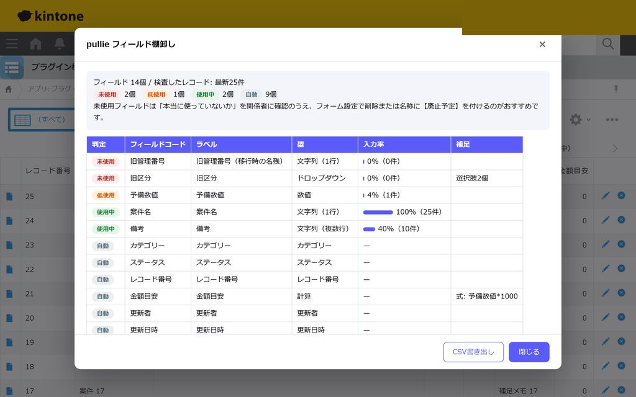Click 使用中 badge in 案件名 row

tap(106, 212)
